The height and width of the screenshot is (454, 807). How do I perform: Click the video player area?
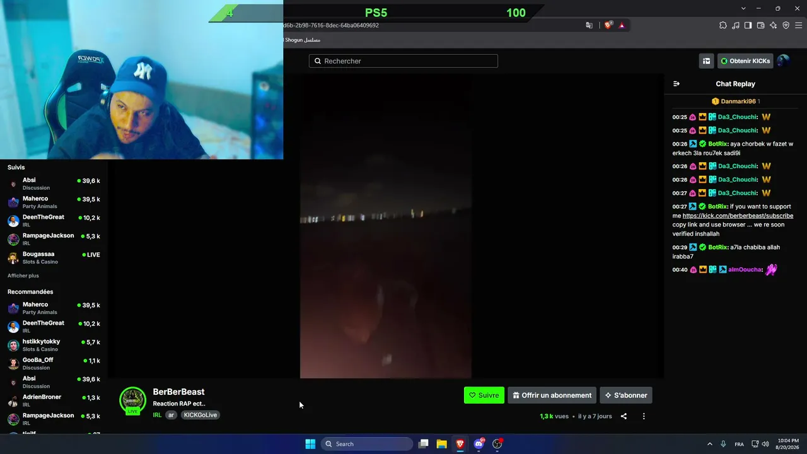click(386, 226)
